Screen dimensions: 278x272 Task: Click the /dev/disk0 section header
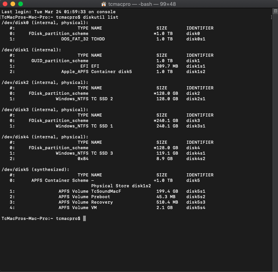point(45,23)
